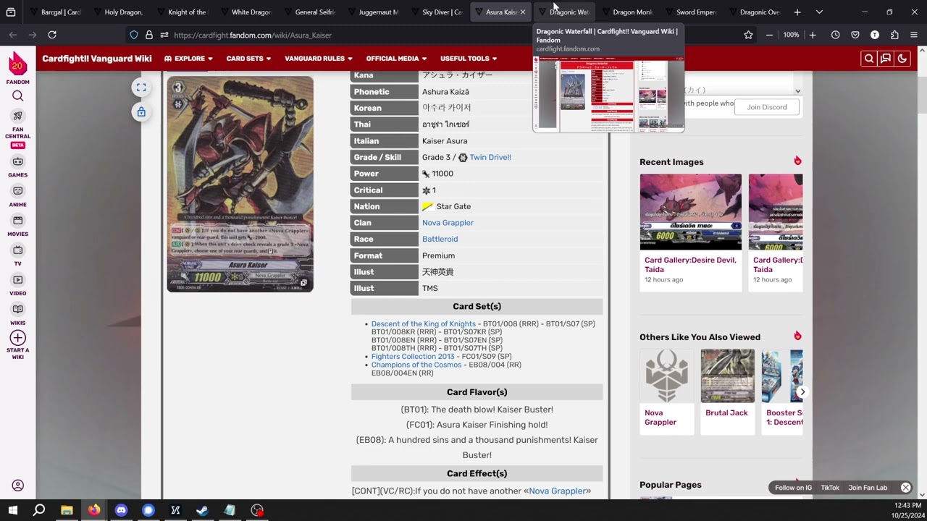The width and height of the screenshot is (927, 521).
Task: Expand the CARD SETS dropdown menu
Action: pyautogui.click(x=249, y=59)
